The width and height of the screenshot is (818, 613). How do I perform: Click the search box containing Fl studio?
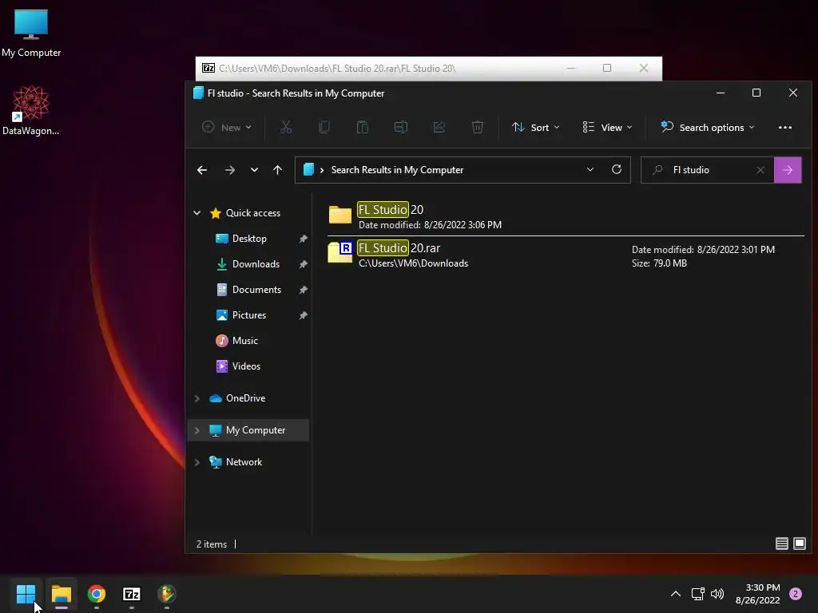point(707,170)
